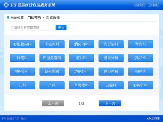
Task: Click the 卫宁健康 logo at bottom right
Action: coord(153,118)
